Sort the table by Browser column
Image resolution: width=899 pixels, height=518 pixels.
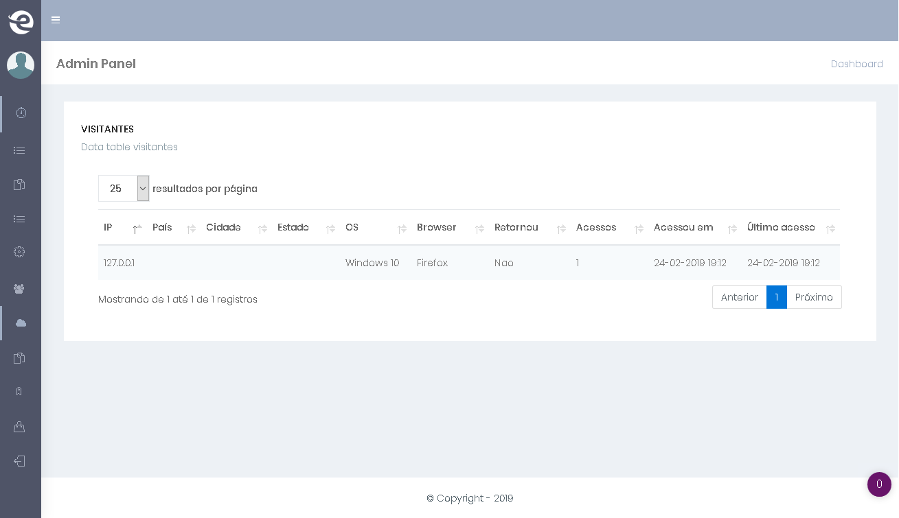[x=450, y=228]
